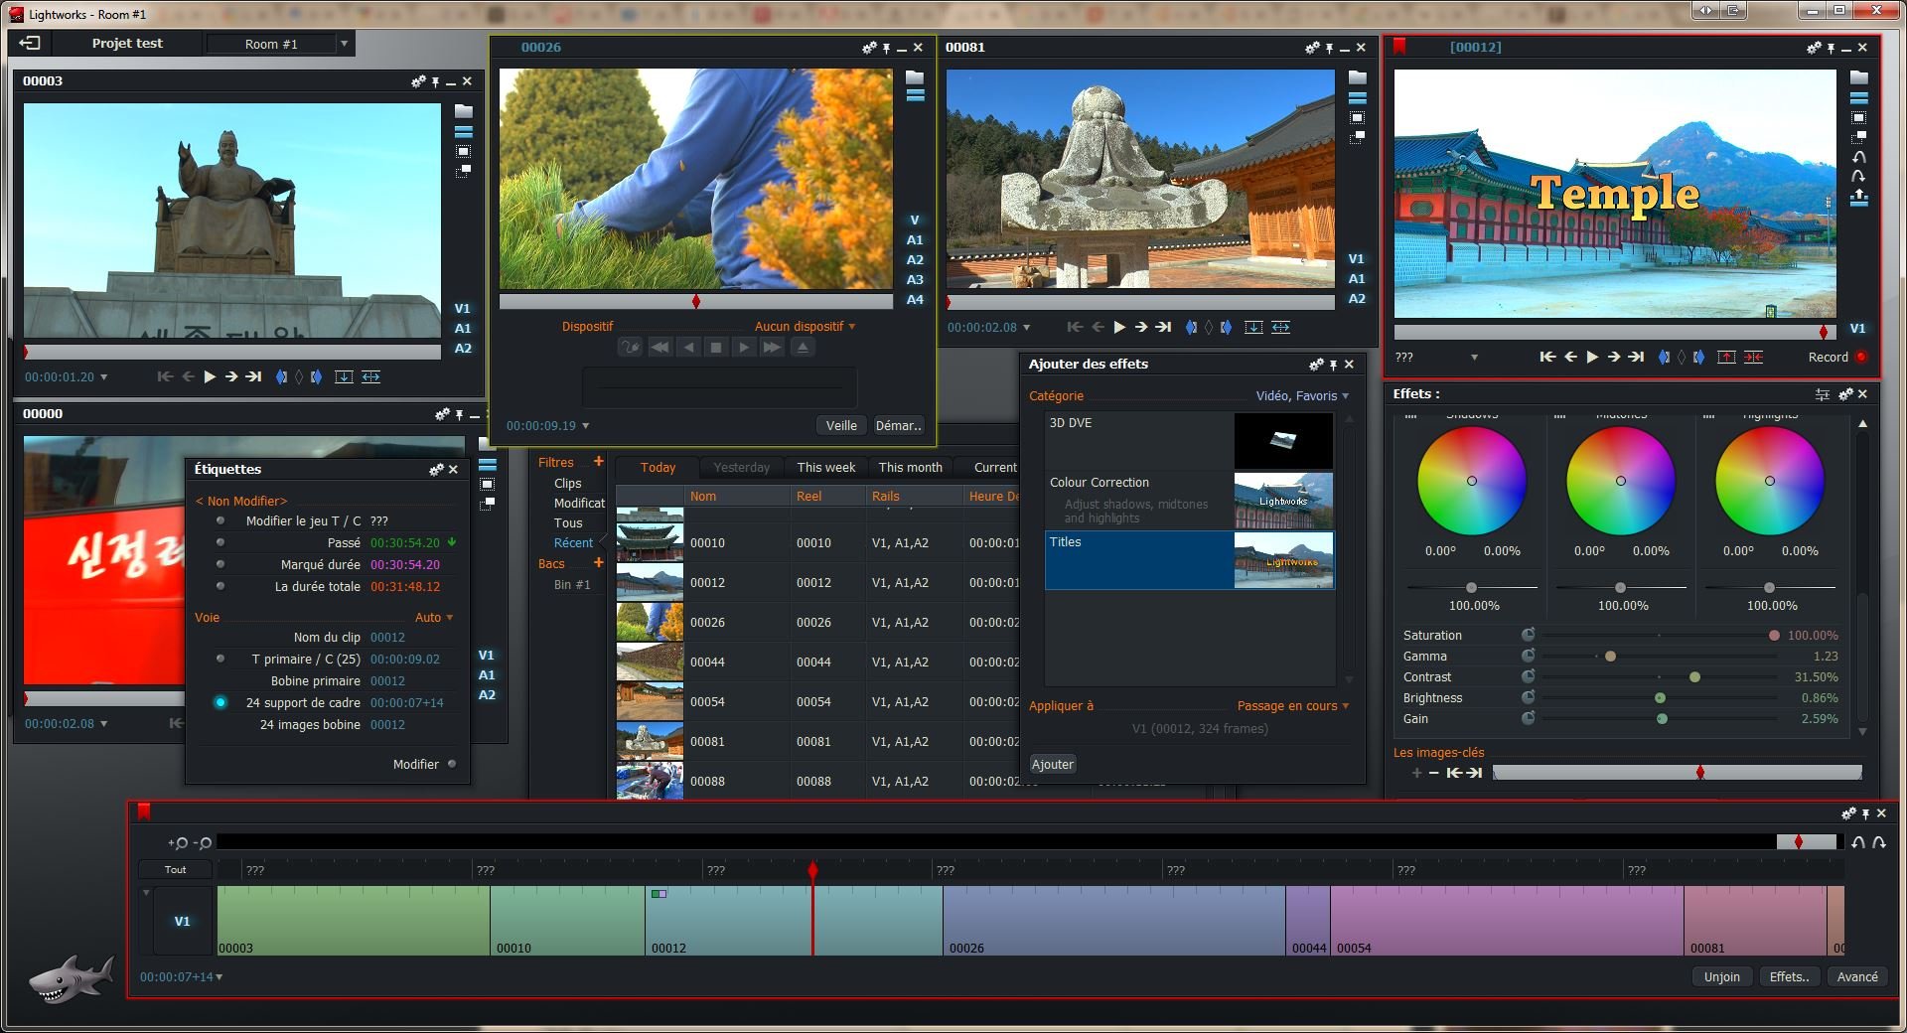Click the Unjoin button
This screenshot has height=1033, width=1907.
(x=1721, y=976)
